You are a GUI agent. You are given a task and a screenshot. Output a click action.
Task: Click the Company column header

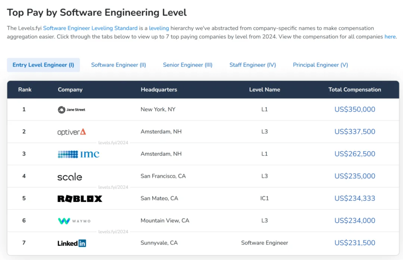tap(70, 90)
